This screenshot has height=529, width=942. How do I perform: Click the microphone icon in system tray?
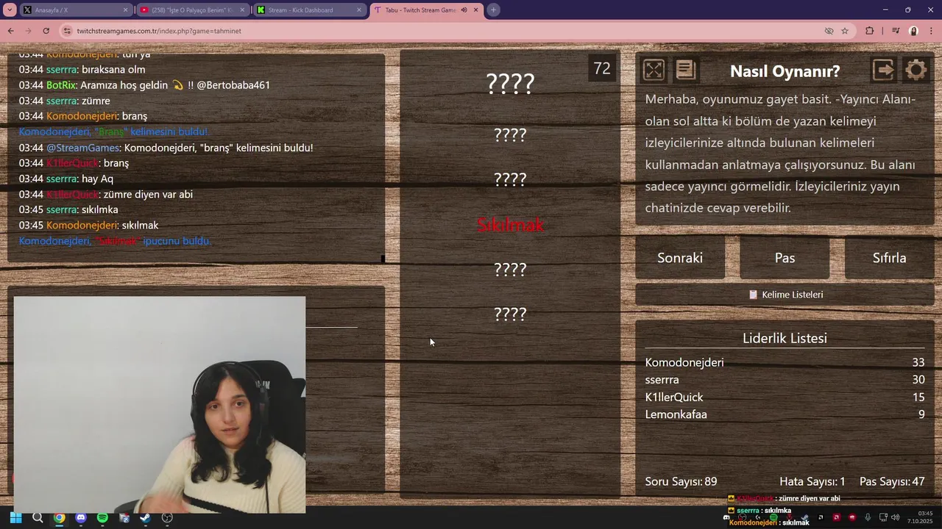point(868,518)
